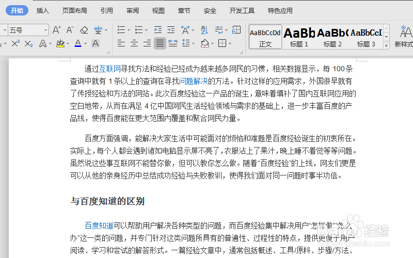The width and height of the screenshot is (413, 258).
Task: Open the 审阅 tab
Action: (x=133, y=10)
